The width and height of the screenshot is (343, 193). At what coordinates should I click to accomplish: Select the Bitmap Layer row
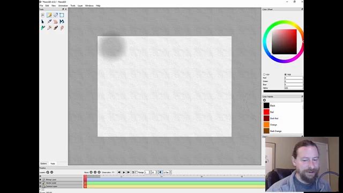tap(61, 180)
